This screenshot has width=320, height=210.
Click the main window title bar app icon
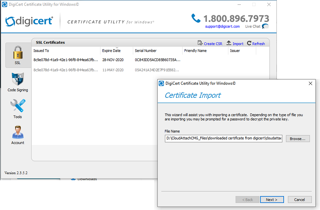(5, 4)
